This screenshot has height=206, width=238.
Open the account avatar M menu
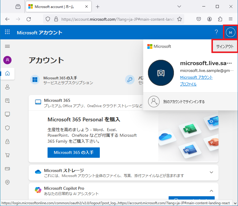point(230,32)
